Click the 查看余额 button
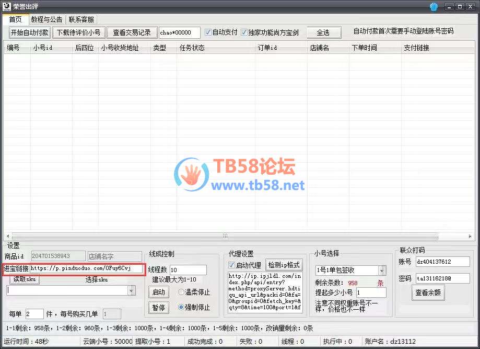The image size is (480, 349). [428, 292]
